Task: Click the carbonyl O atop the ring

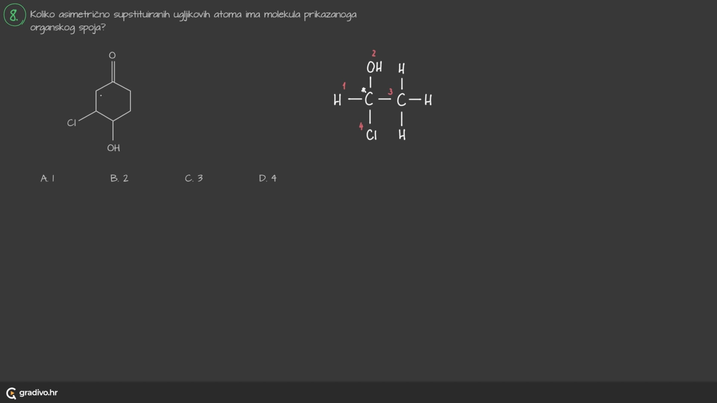Action: [x=112, y=56]
